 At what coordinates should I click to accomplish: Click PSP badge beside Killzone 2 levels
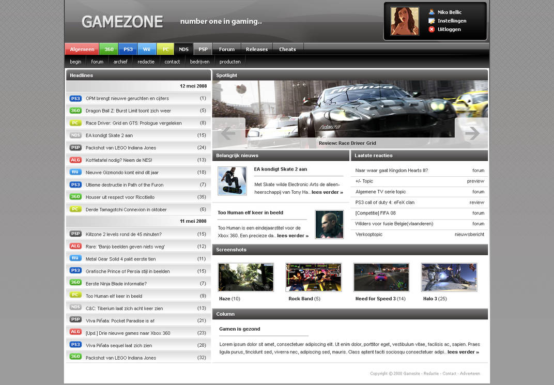pos(75,234)
